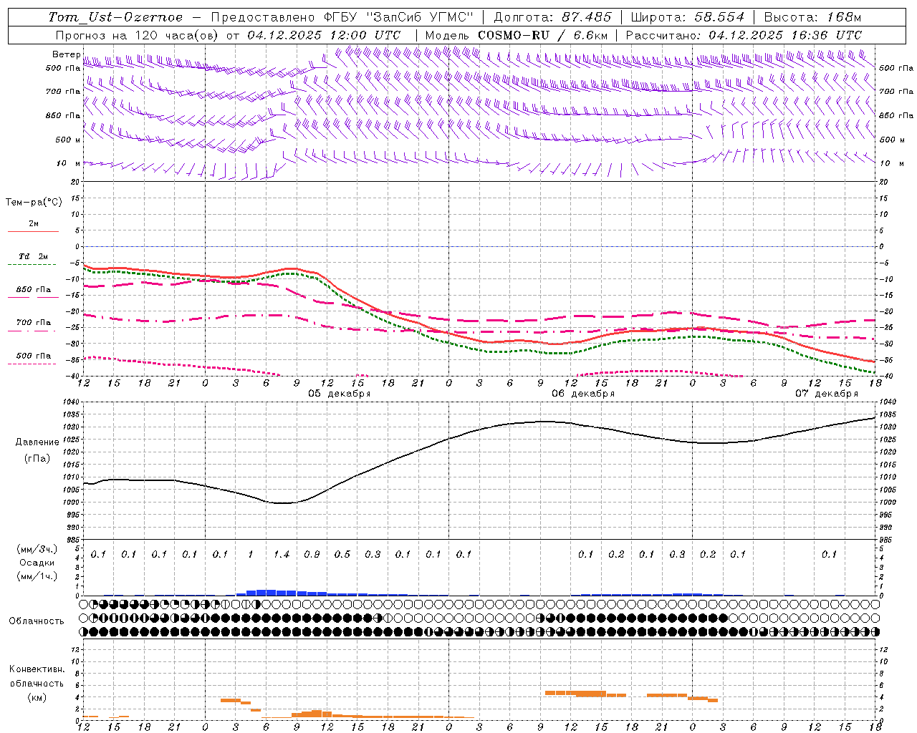This screenshot has width=917, height=733.
Task: Select the 05 декабря date label
Action: coord(340,394)
